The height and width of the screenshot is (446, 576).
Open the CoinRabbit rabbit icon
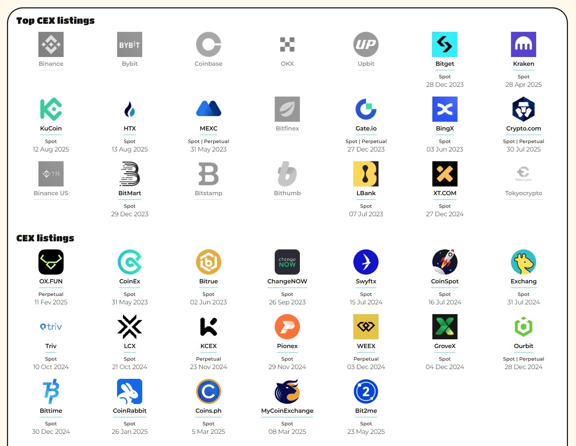click(130, 391)
